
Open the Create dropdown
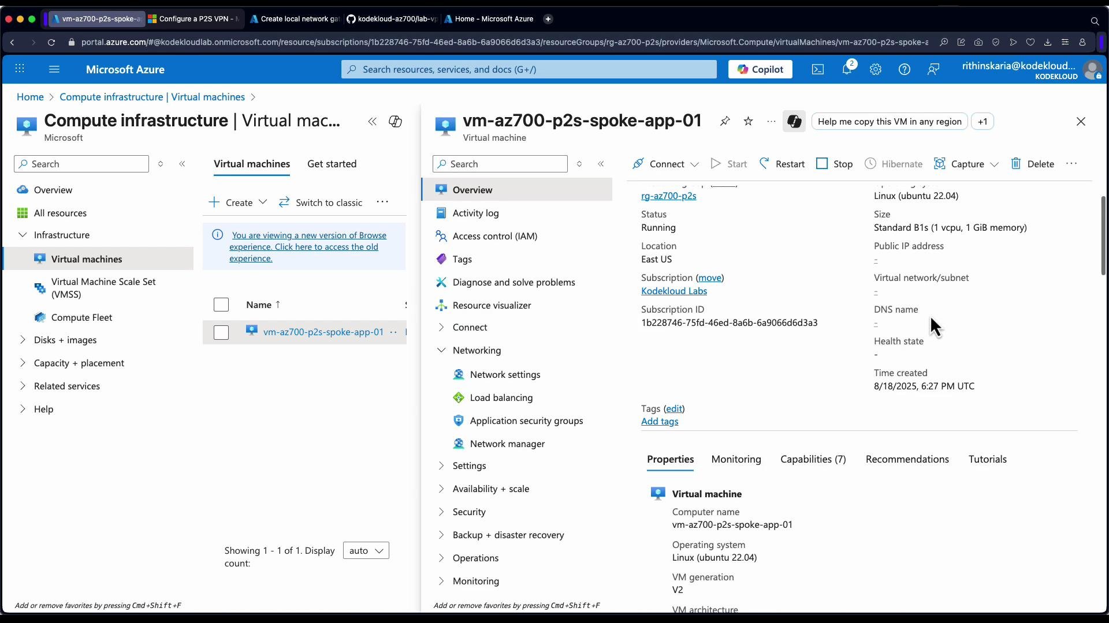pyautogui.click(x=237, y=202)
